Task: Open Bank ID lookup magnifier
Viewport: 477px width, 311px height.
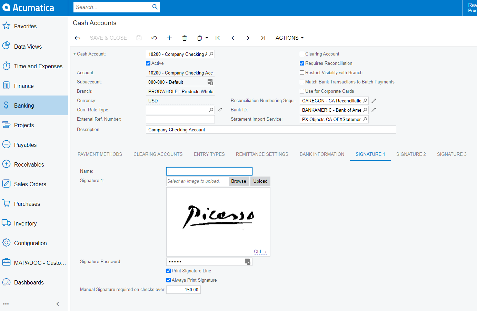Action: (365, 110)
